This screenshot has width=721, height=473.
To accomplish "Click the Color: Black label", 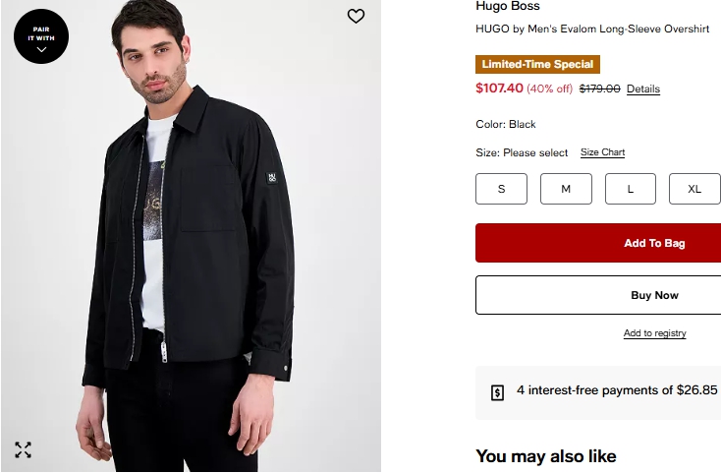I will pos(506,125).
